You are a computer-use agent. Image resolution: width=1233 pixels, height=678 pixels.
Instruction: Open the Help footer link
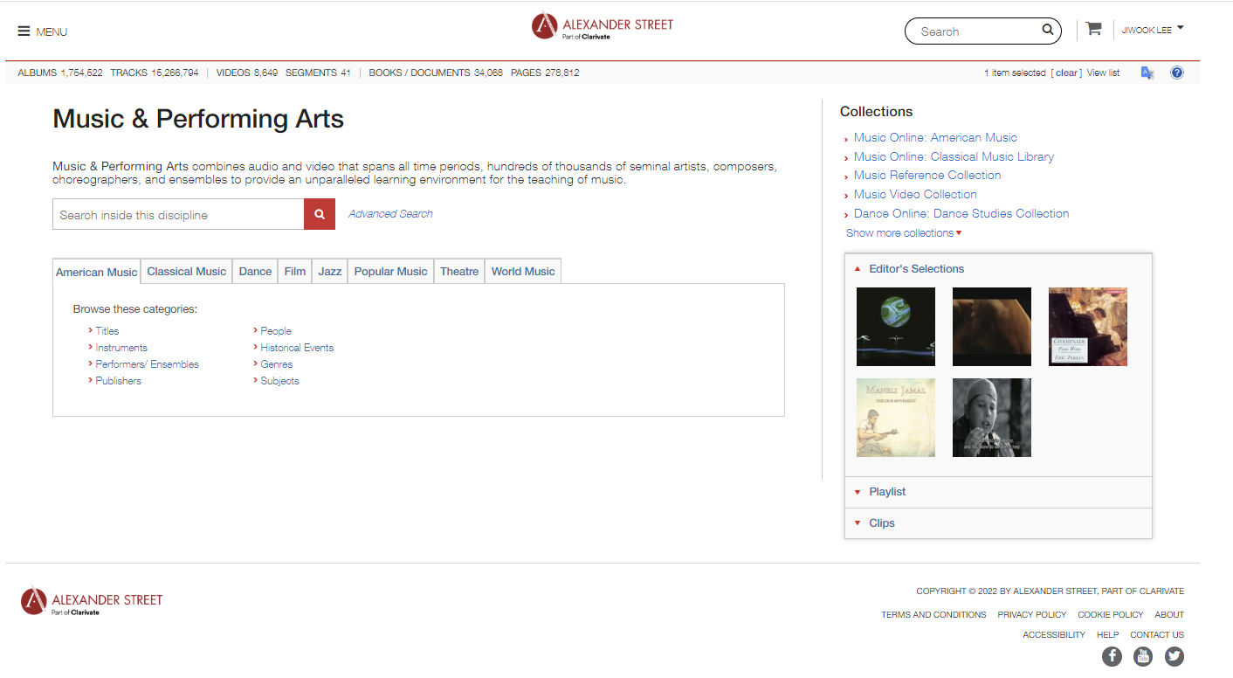click(x=1107, y=635)
